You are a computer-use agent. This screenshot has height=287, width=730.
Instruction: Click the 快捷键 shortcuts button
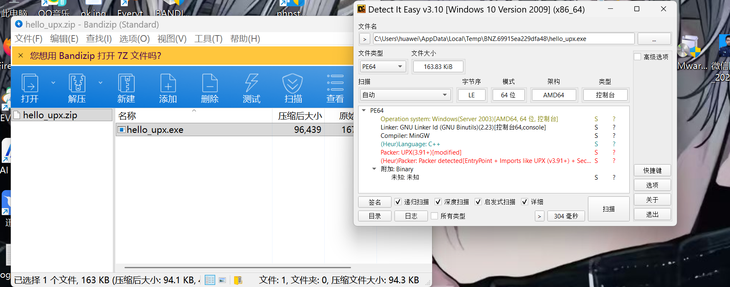(x=652, y=170)
